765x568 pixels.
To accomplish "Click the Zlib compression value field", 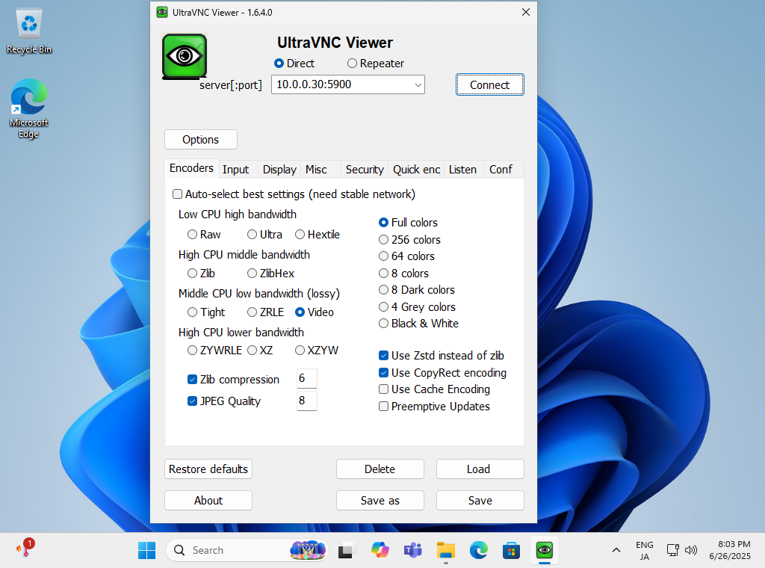I will (x=306, y=379).
